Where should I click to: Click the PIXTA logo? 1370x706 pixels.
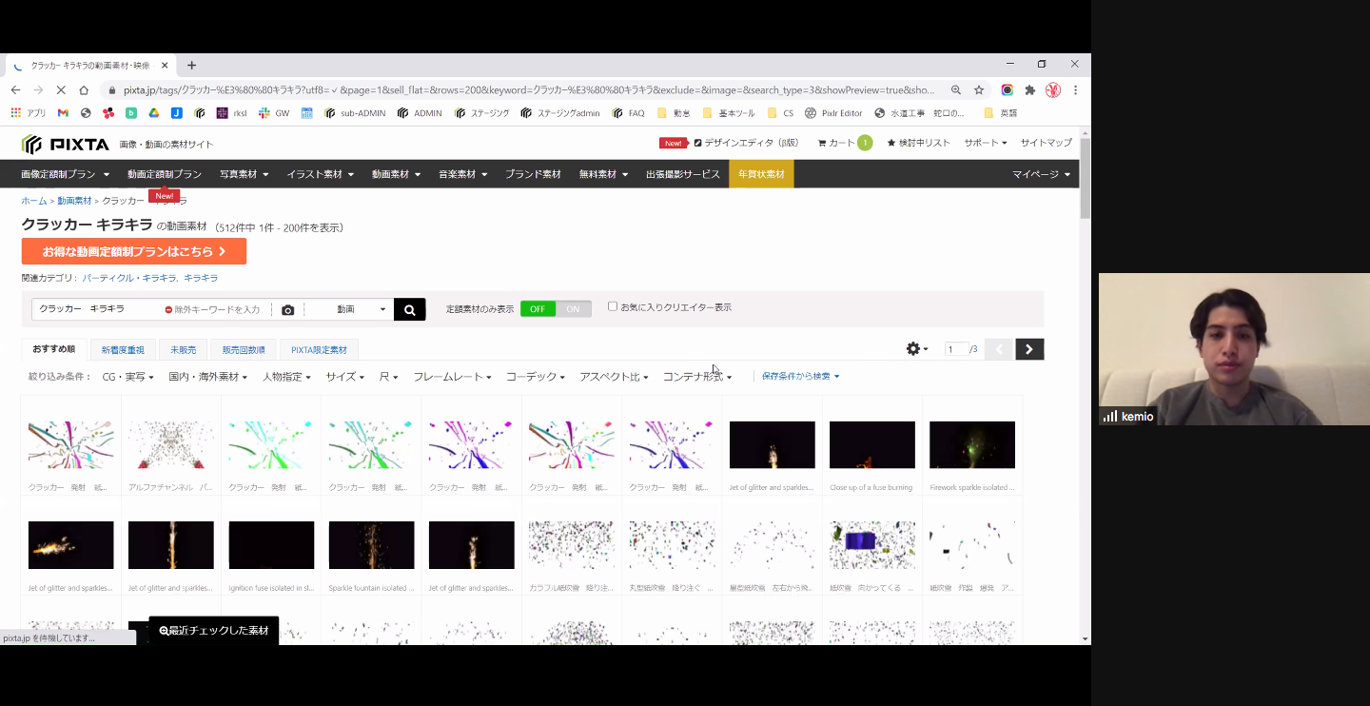pyautogui.click(x=58, y=144)
